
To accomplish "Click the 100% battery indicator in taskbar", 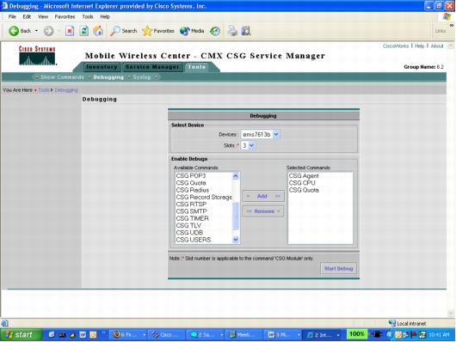I will [x=357, y=334].
